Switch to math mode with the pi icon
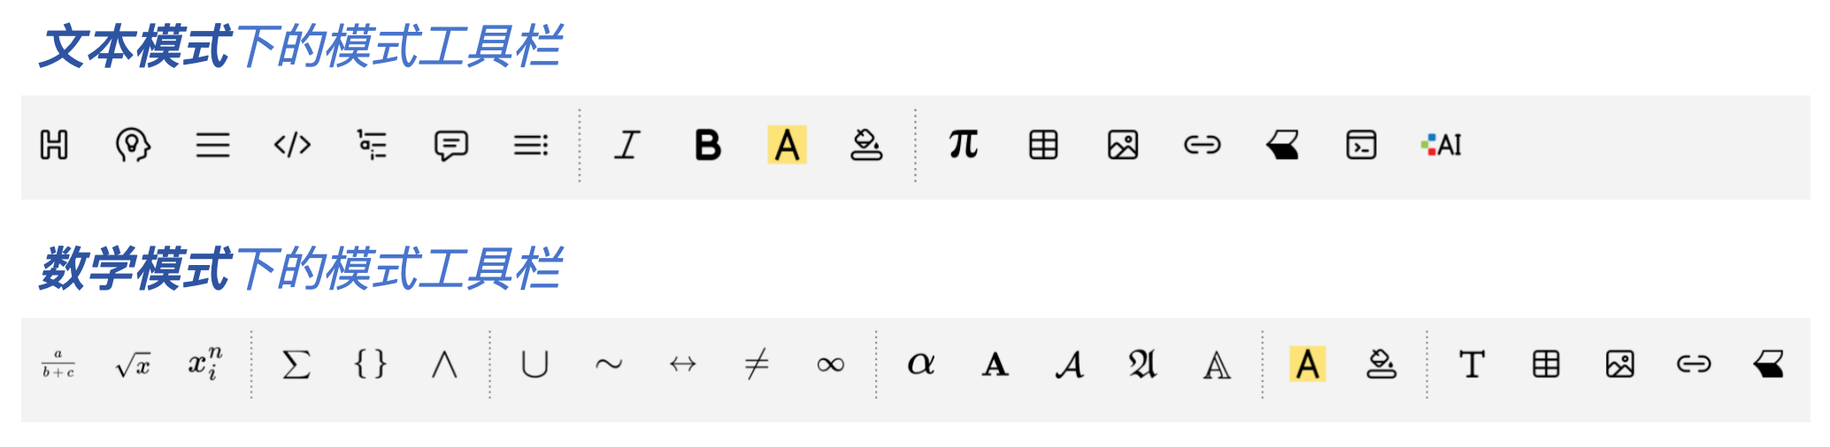Screen dimensions: 1830x447 click(x=963, y=143)
